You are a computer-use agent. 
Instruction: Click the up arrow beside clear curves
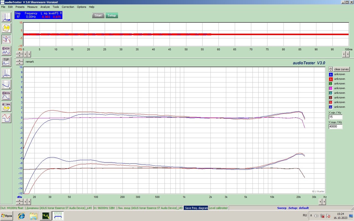click(330, 68)
